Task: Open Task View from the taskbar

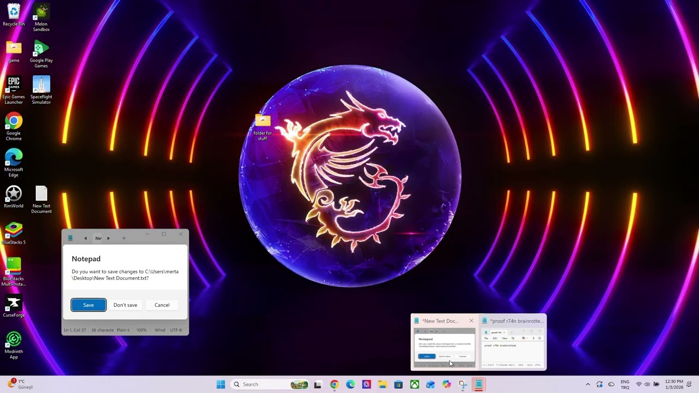Action: (318, 384)
